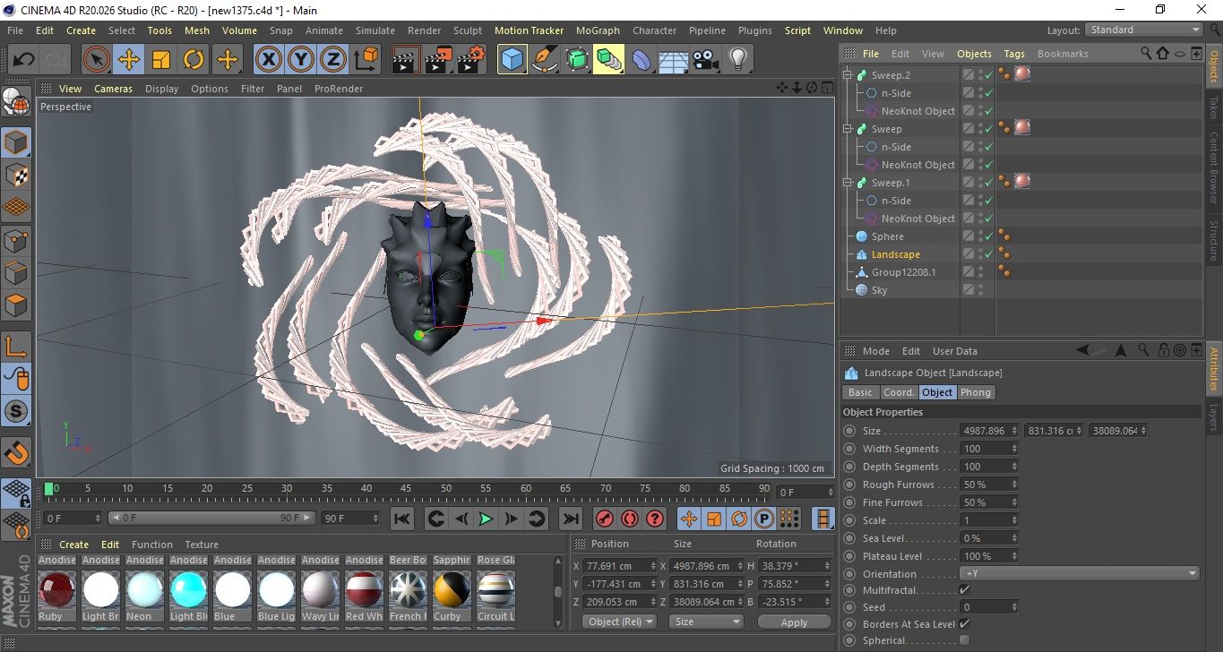
Task: Activate the Move tool
Action: click(x=129, y=60)
